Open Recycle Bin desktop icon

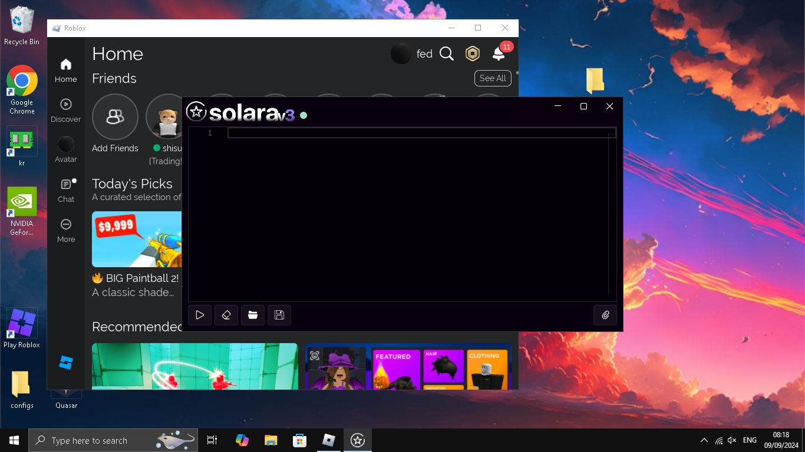(22, 26)
